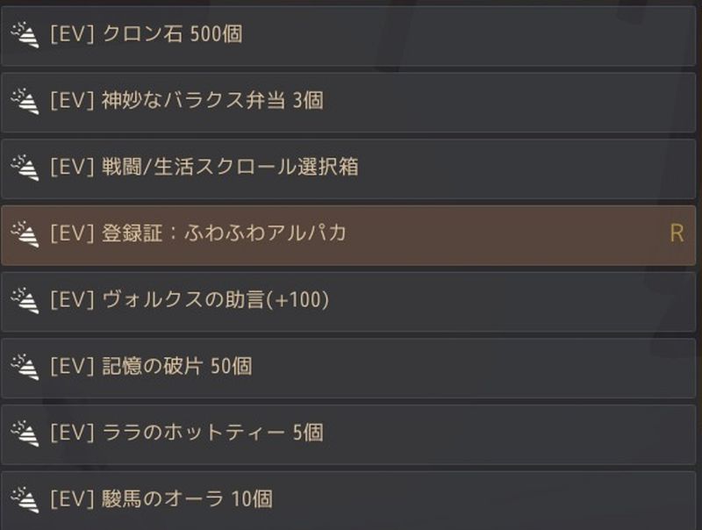This screenshot has width=702, height=530.
Task: Click party popper icon beside 戦闘/生活スクロール選択箱
Action: click(24, 167)
